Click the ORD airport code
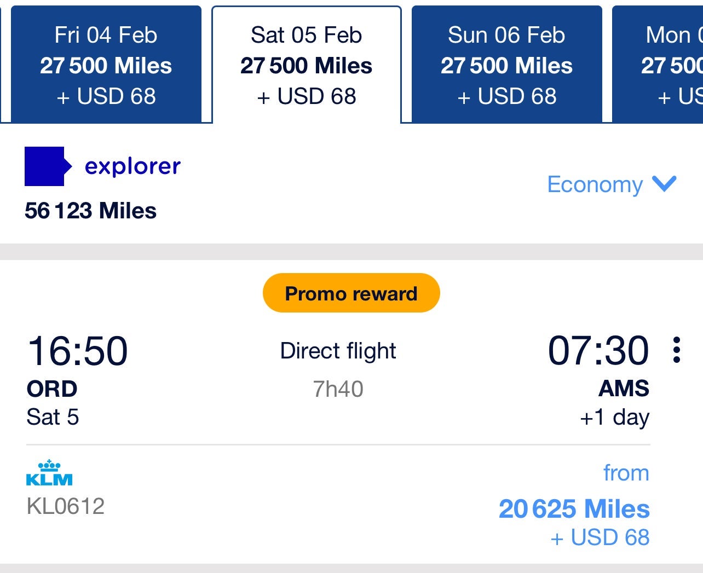Image resolution: width=703 pixels, height=573 pixels. (x=51, y=389)
